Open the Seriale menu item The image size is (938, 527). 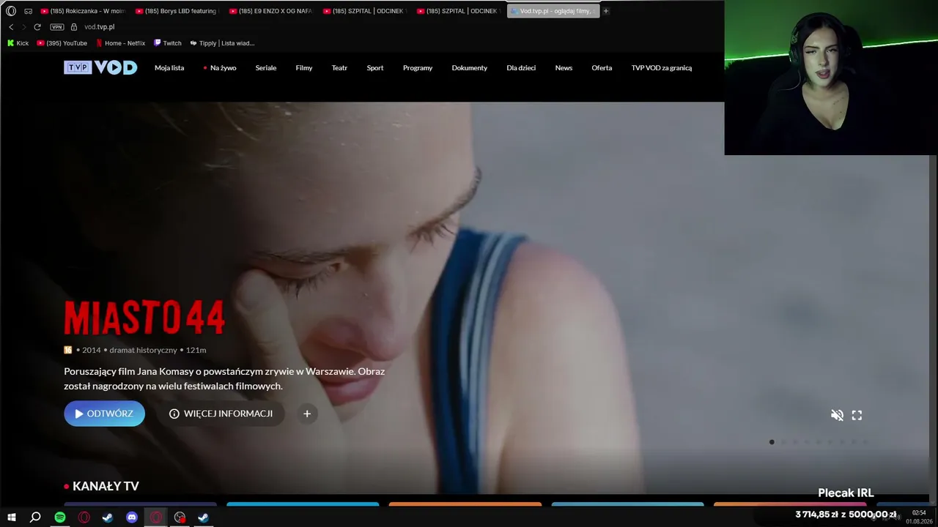(266, 68)
